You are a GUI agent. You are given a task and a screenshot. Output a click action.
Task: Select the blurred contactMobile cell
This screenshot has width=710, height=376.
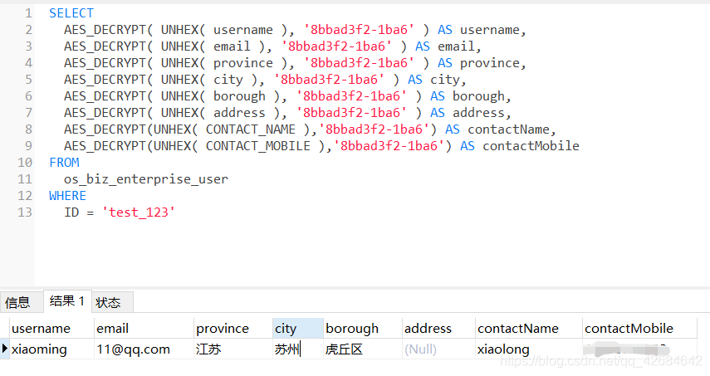tap(639, 349)
